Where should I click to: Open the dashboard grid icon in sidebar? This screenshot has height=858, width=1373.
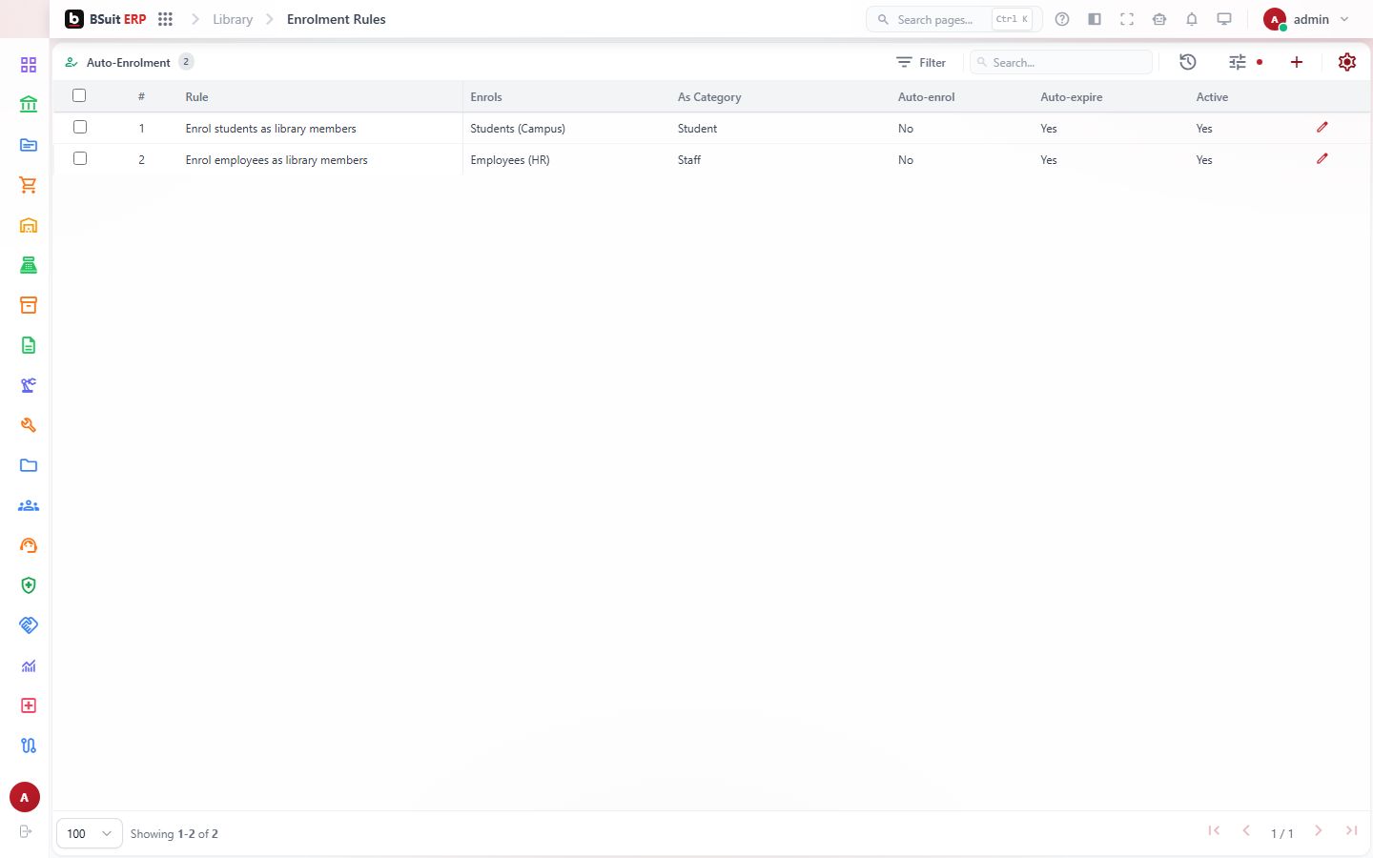coord(29,65)
